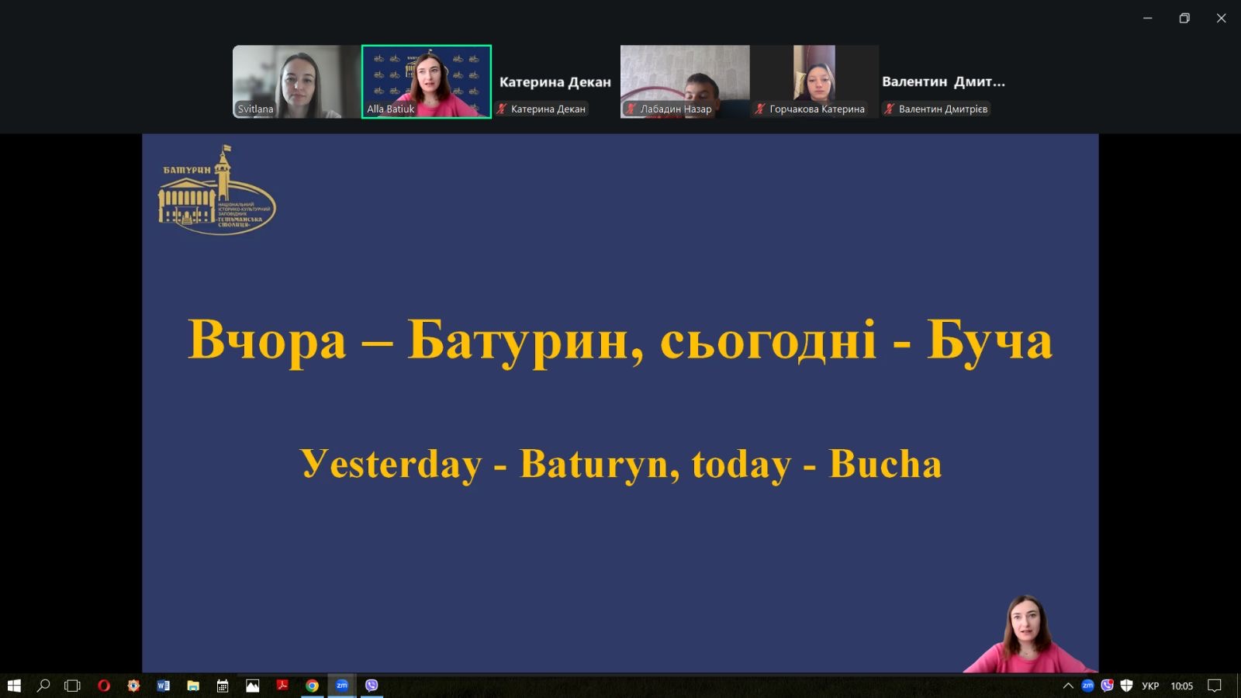
Task: Open the clock calendar flyout at 10:05
Action: [x=1181, y=686]
